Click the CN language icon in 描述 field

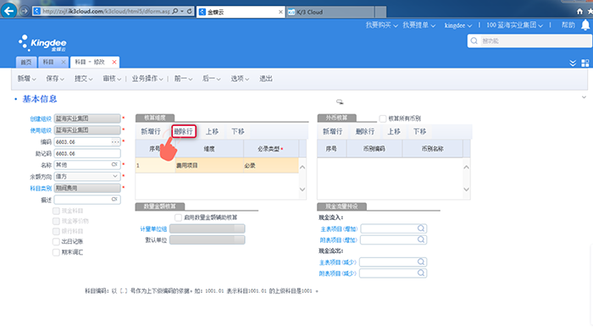point(114,200)
